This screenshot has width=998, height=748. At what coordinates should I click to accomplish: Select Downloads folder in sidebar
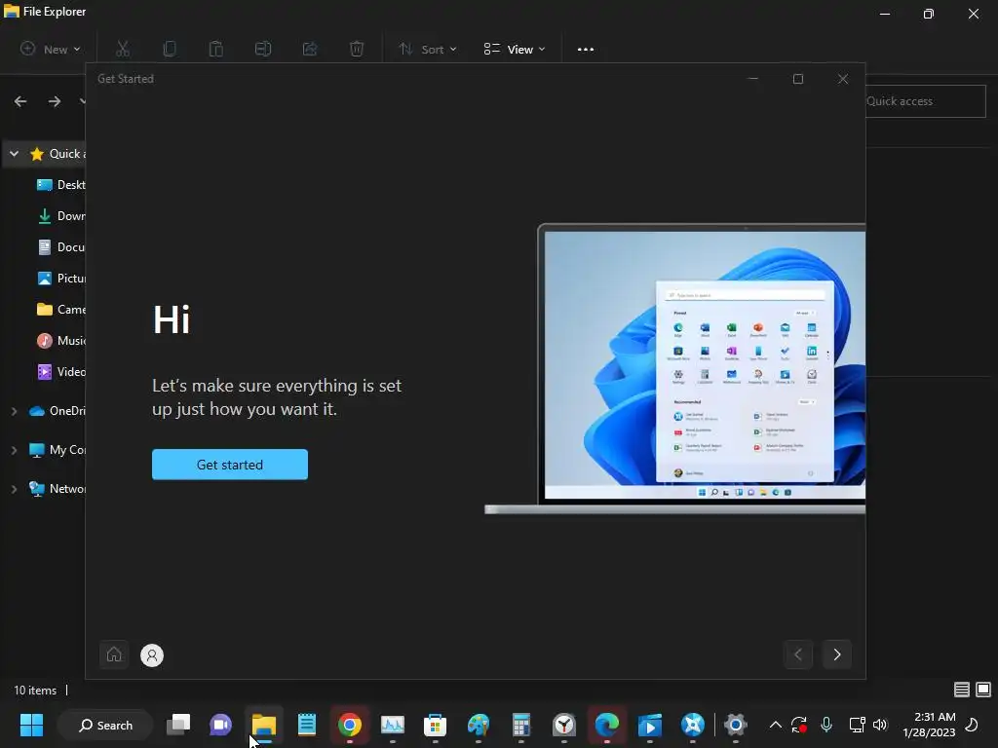[60, 215]
